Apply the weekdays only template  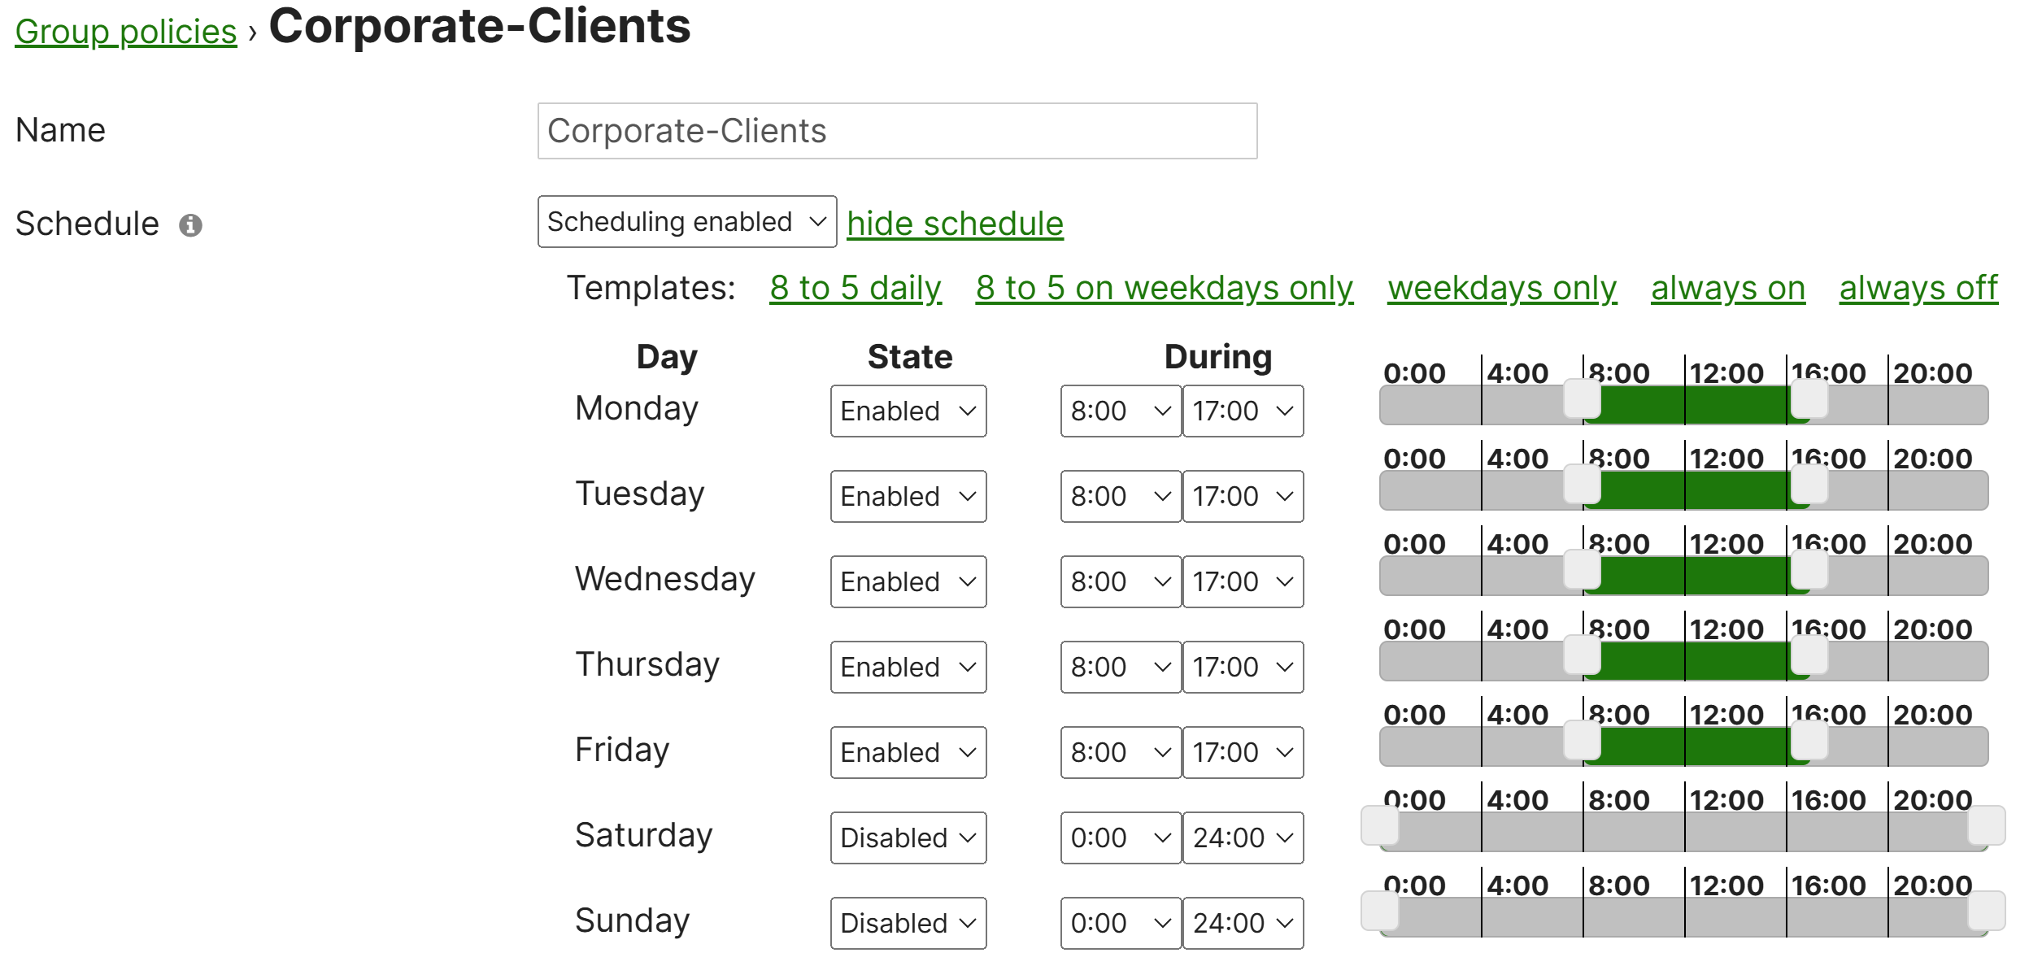pyautogui.click(x=1502, y=288)
